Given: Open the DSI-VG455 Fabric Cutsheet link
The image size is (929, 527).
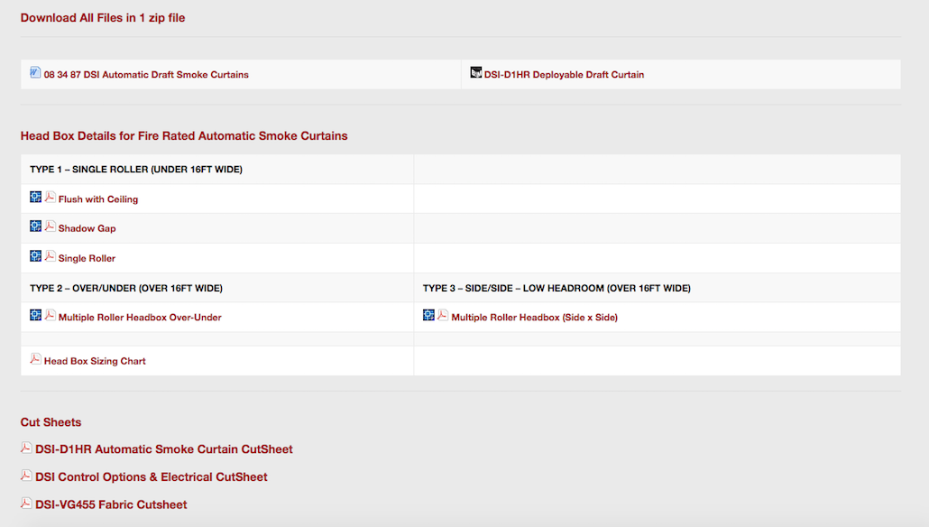Looking at the screenshot, I should [111, 505].
